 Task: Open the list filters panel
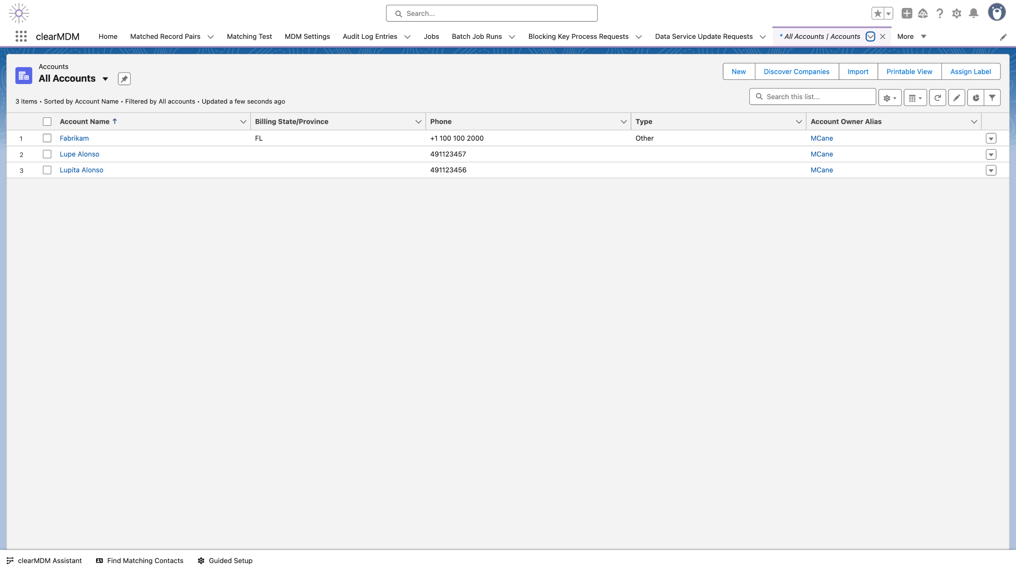click(992, 98)
